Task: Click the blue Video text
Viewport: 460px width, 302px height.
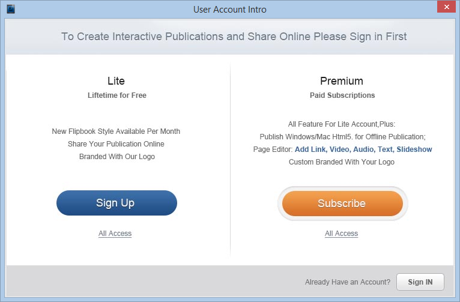Action: point(340,149)
